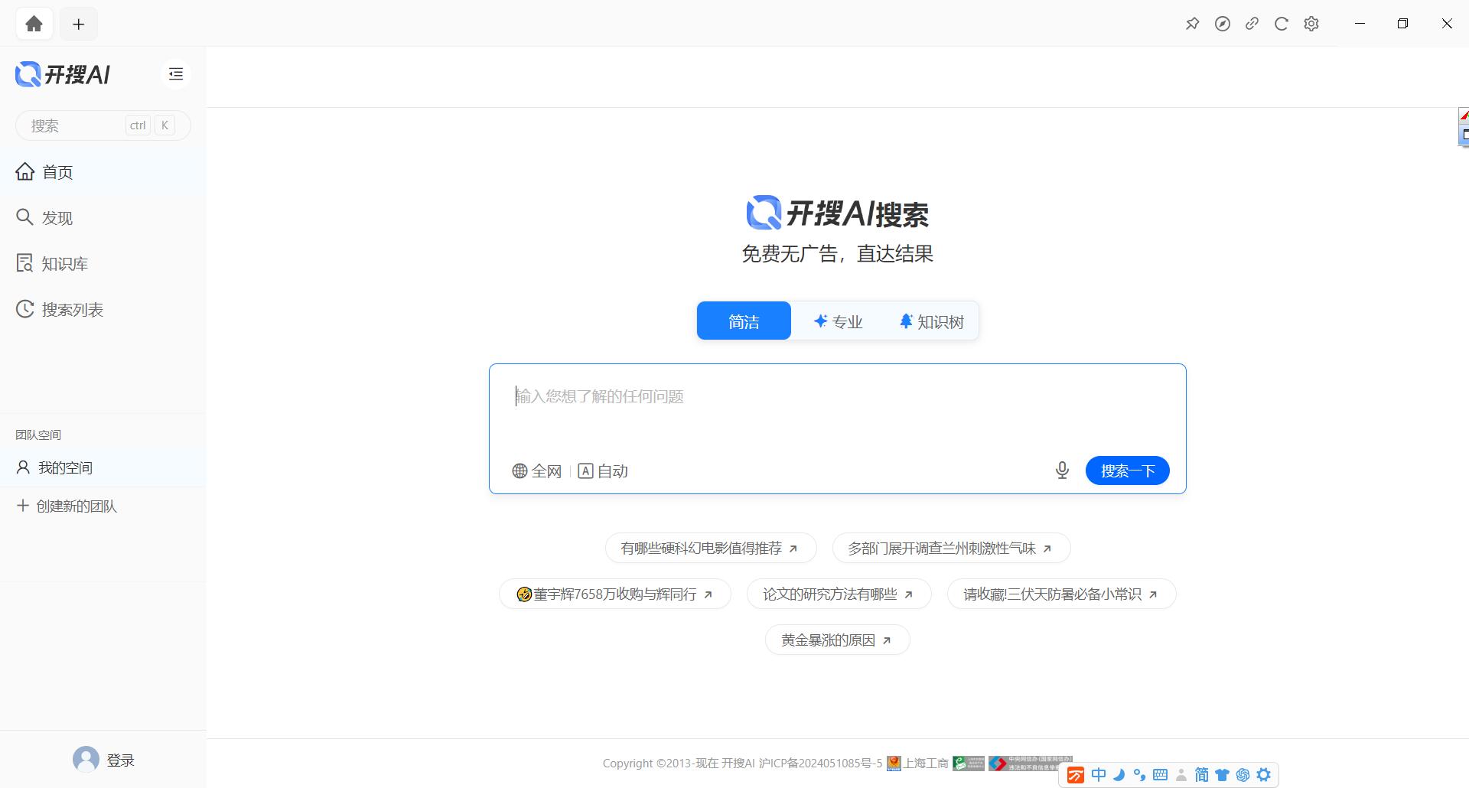Minimize the application window
The width and height of the screenshot is (1469, 788).
1360,24
